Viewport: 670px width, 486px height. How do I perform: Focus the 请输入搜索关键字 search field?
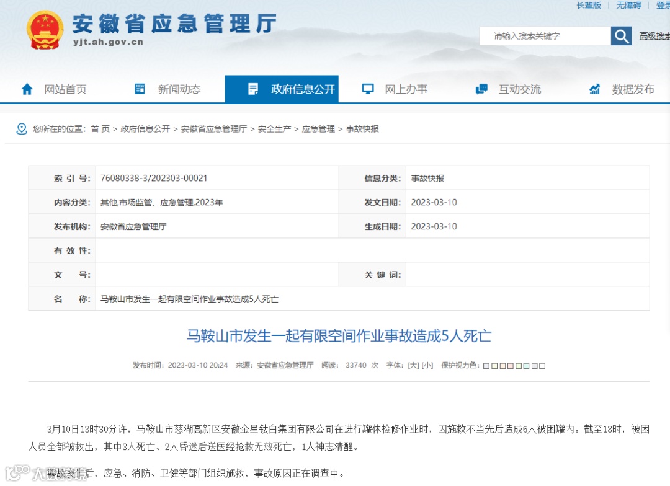545,36
